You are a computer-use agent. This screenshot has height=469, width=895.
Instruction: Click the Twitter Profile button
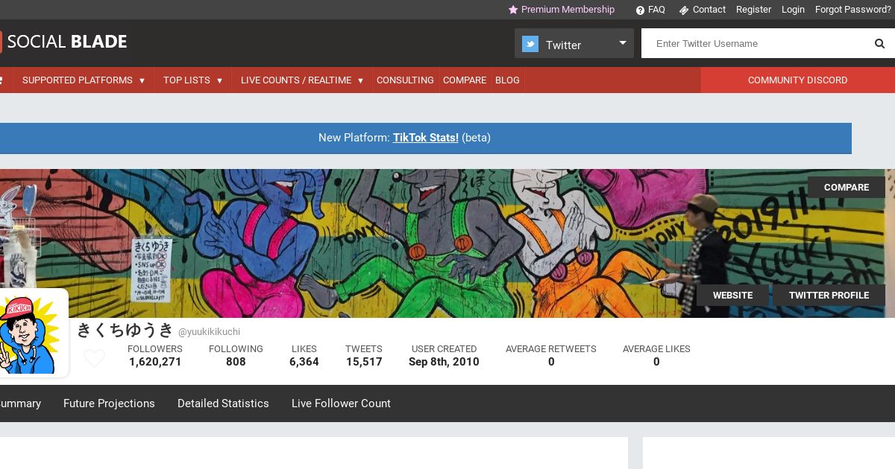[829, 296]
